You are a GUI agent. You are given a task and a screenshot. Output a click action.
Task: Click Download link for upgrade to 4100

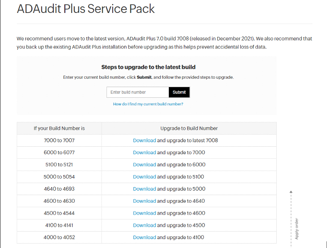(144, 237)
